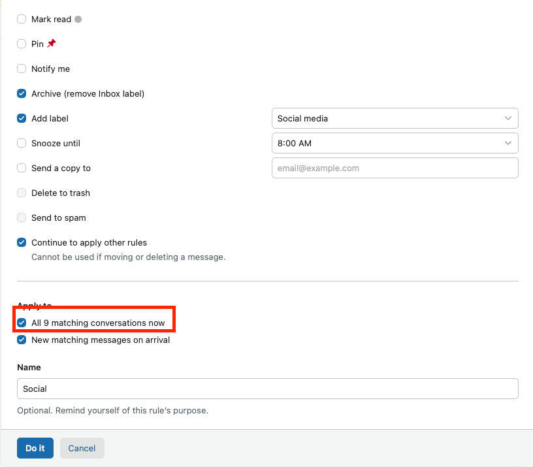
Task: Open the 8:00 AM snooze time dropdown
Action: 395,143
